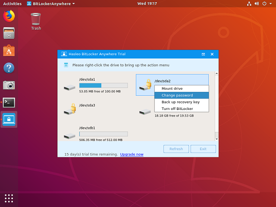
Task: Click the 15 day(s) trial time remaining text
Action: pyautogui.click(x=91, y=154)
